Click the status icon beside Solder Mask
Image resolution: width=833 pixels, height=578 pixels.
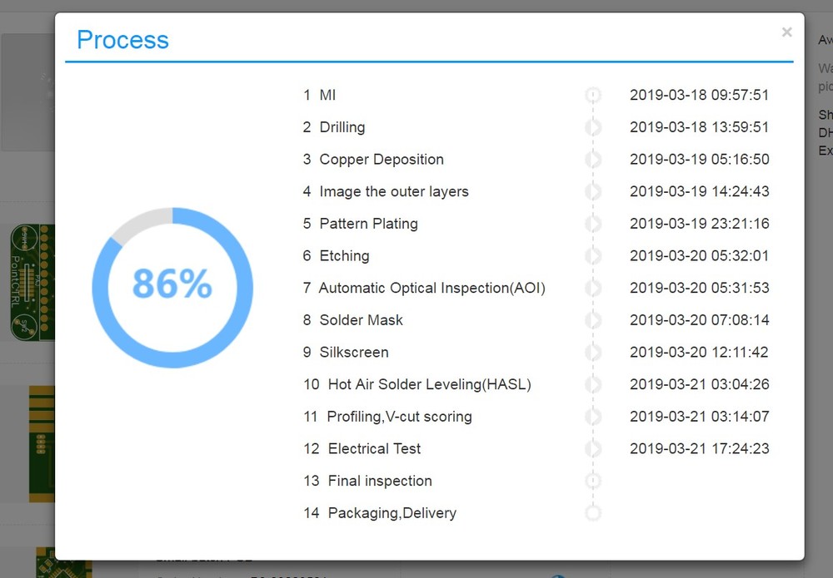(593, 320)
